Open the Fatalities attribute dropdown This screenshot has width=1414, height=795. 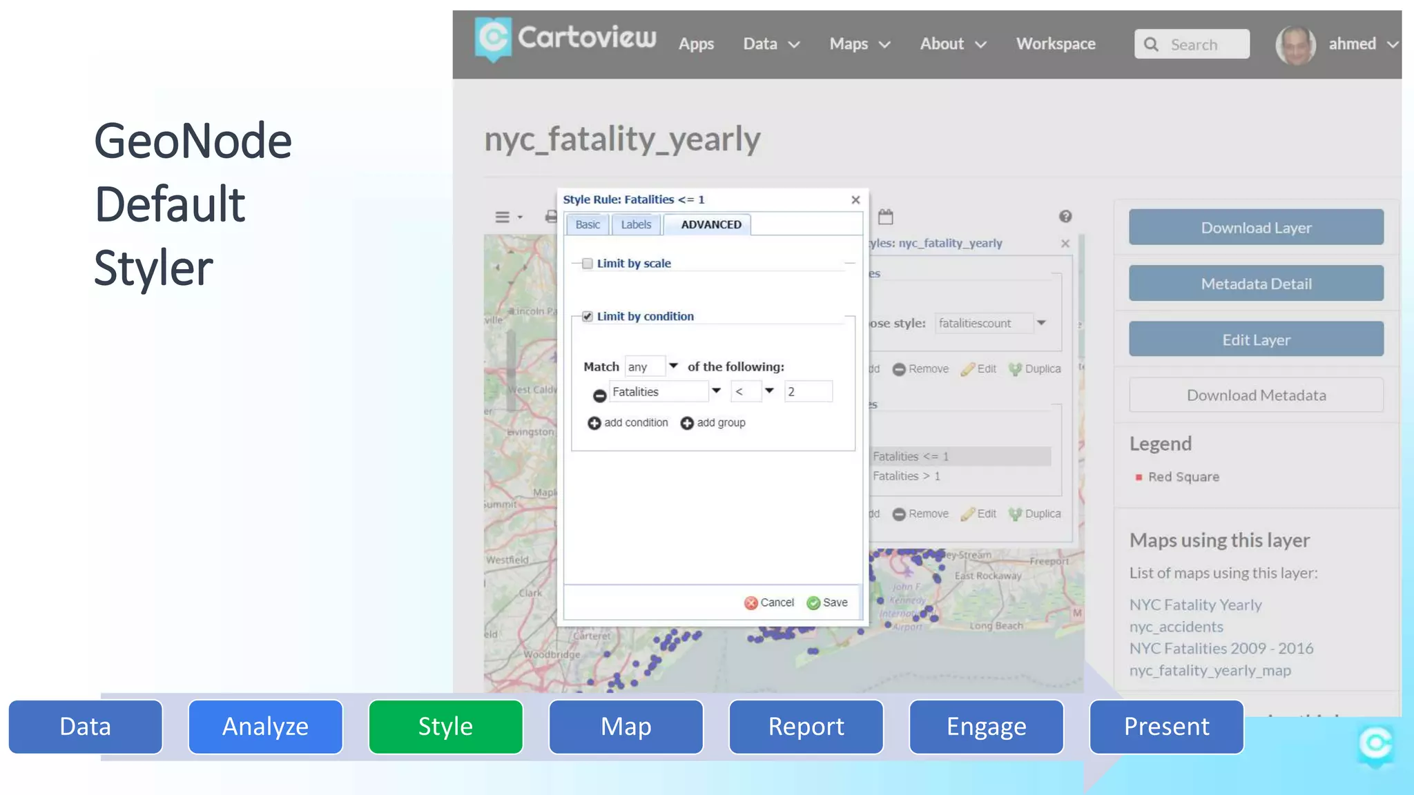[x=717, y=391]
